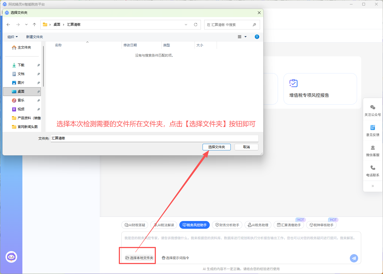Click the AI robot avatar icon
The height and width of the screenshot is (274, 383).
pos(11,257)
